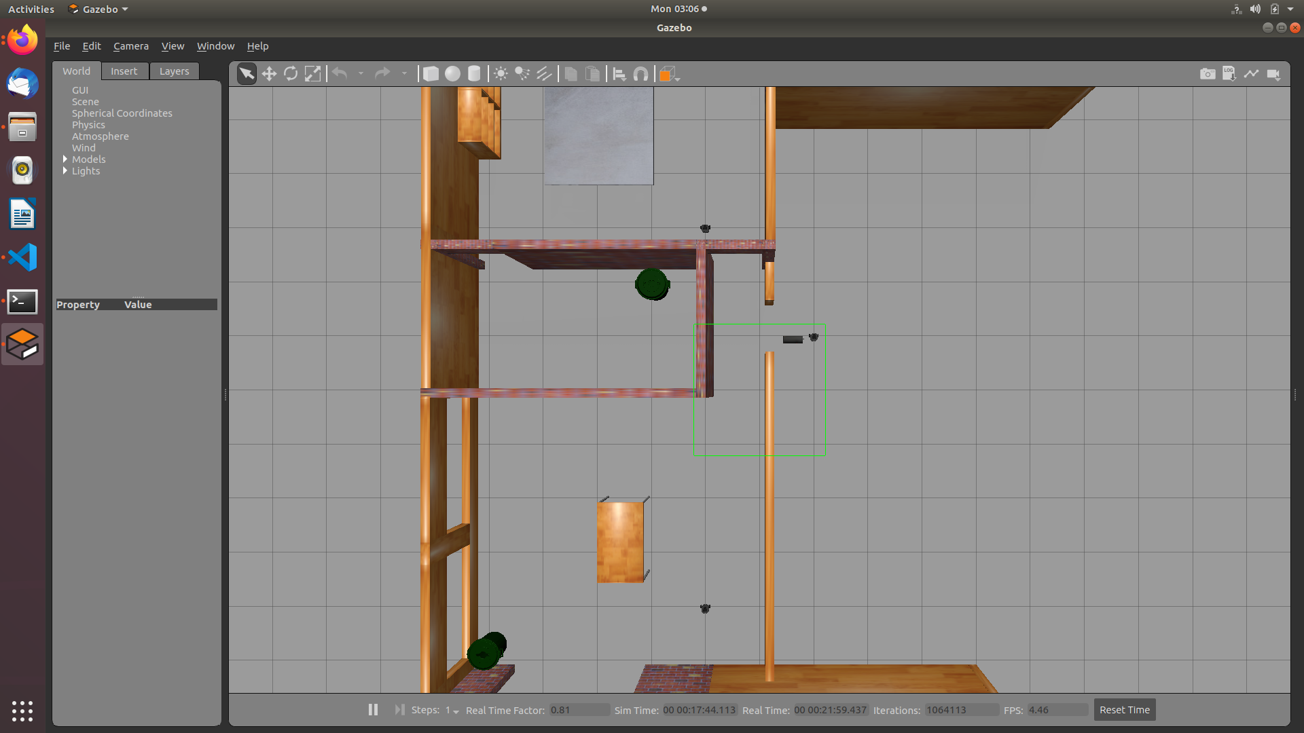Image resolution: width=1304 pixels, height=733 pixels.
Task: Expand the Lights tree node
Action: (65, 170)
